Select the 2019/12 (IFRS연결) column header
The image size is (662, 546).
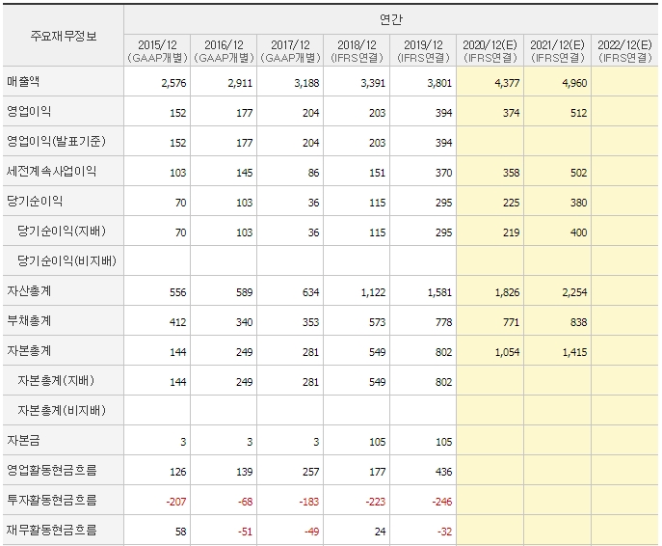tap(423, 51)
